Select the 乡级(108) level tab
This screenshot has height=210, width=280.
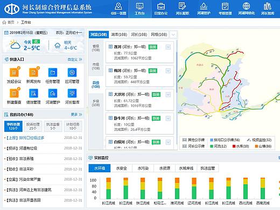coord(96,103)
